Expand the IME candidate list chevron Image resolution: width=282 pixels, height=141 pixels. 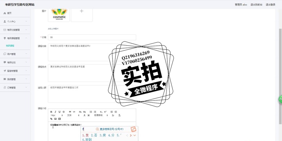134,136
